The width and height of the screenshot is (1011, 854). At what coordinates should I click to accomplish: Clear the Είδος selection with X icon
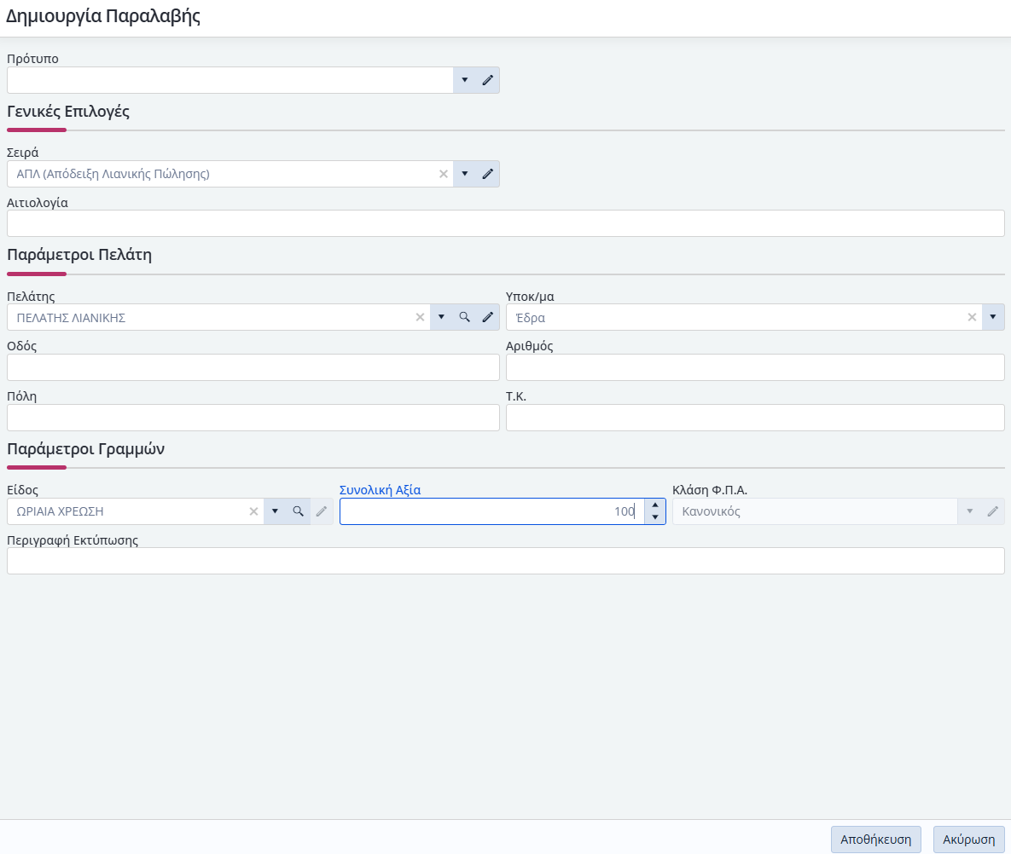coord(253,511)
